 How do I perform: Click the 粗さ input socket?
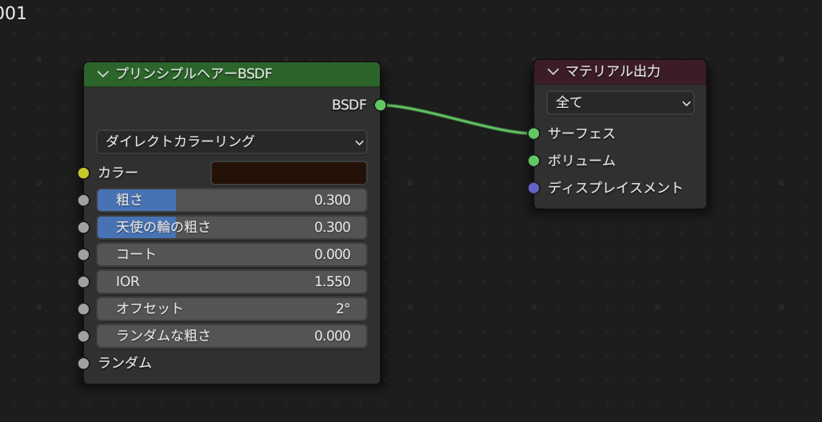[x=84, y=201]
